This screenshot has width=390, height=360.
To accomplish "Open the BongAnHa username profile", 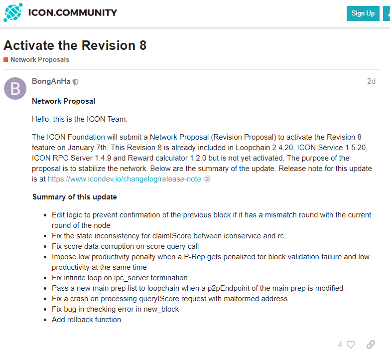I will (51, 81).
